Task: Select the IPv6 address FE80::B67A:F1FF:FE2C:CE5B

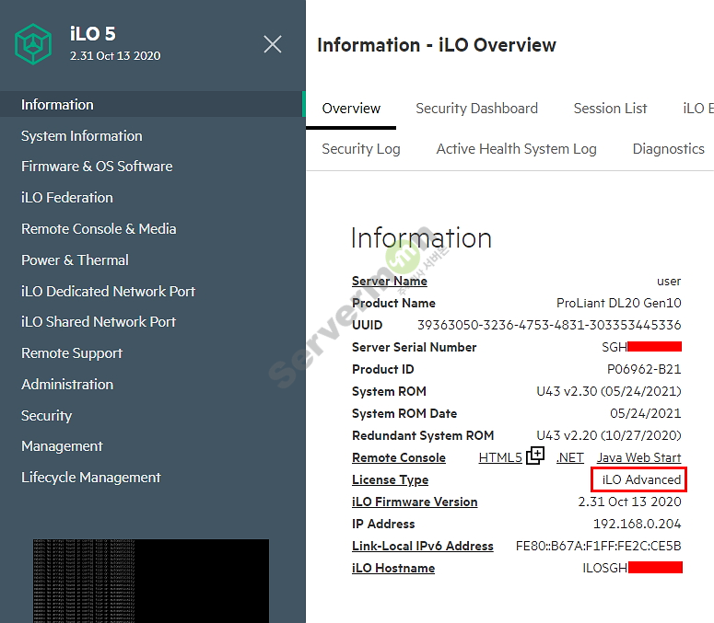Action: 598,546
